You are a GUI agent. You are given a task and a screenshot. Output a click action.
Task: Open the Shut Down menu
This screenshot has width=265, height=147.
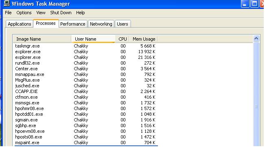coord(61,13)
